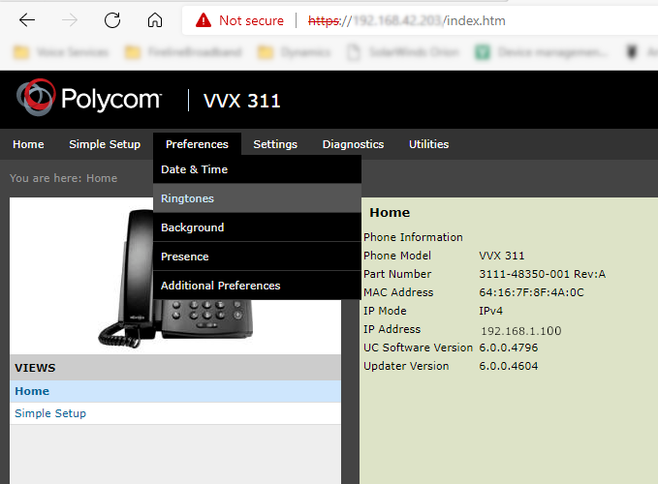658x484 pixels.
Task: Click the browser Back arrow
Action: (27, 20)
